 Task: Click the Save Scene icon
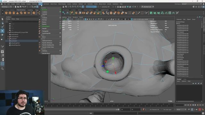20,7
